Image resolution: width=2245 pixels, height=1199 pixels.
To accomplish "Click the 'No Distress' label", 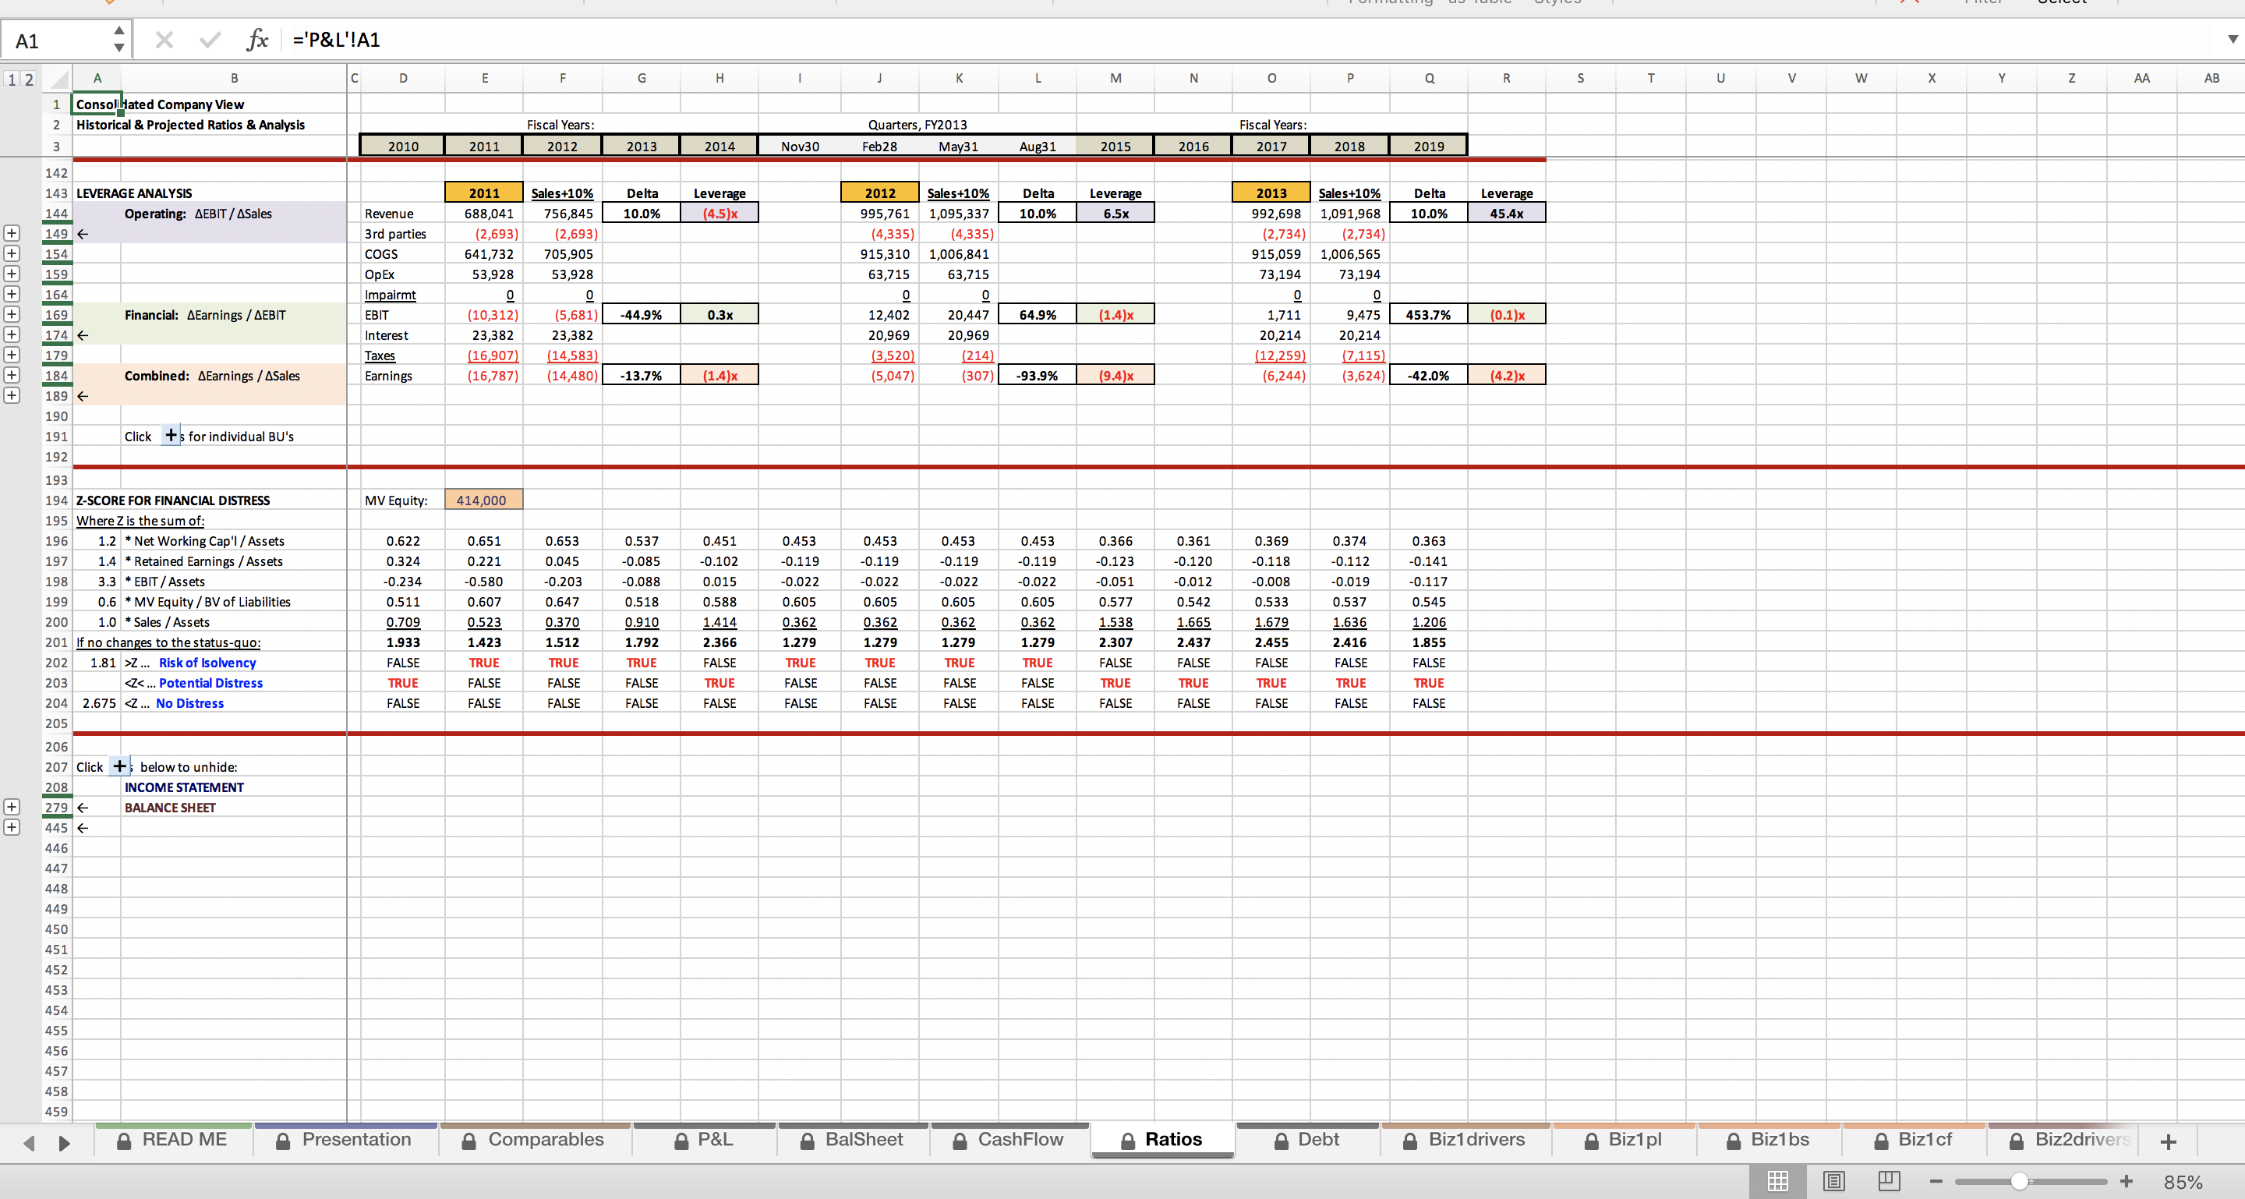I will pos(190,702).
